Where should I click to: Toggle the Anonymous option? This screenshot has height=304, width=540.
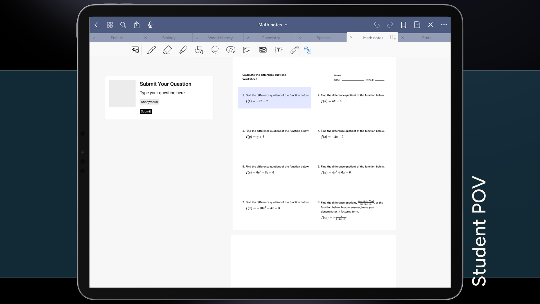[149, 102]
